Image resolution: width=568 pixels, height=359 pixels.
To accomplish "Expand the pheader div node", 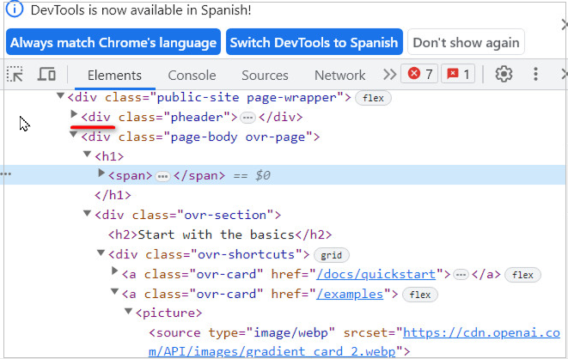I will tap(74, 116).
